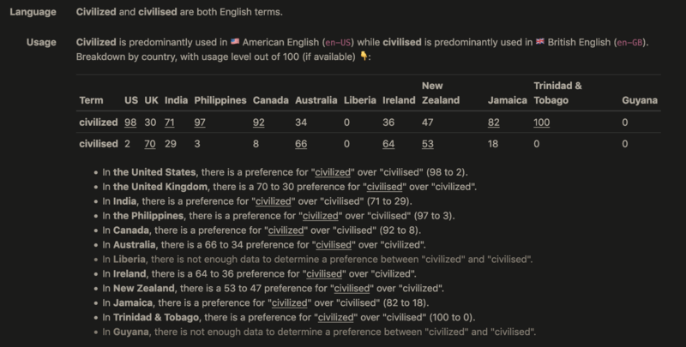Open underlined 64 under Ireland
The width and height of the screenshot is (686, 347).
388,144
